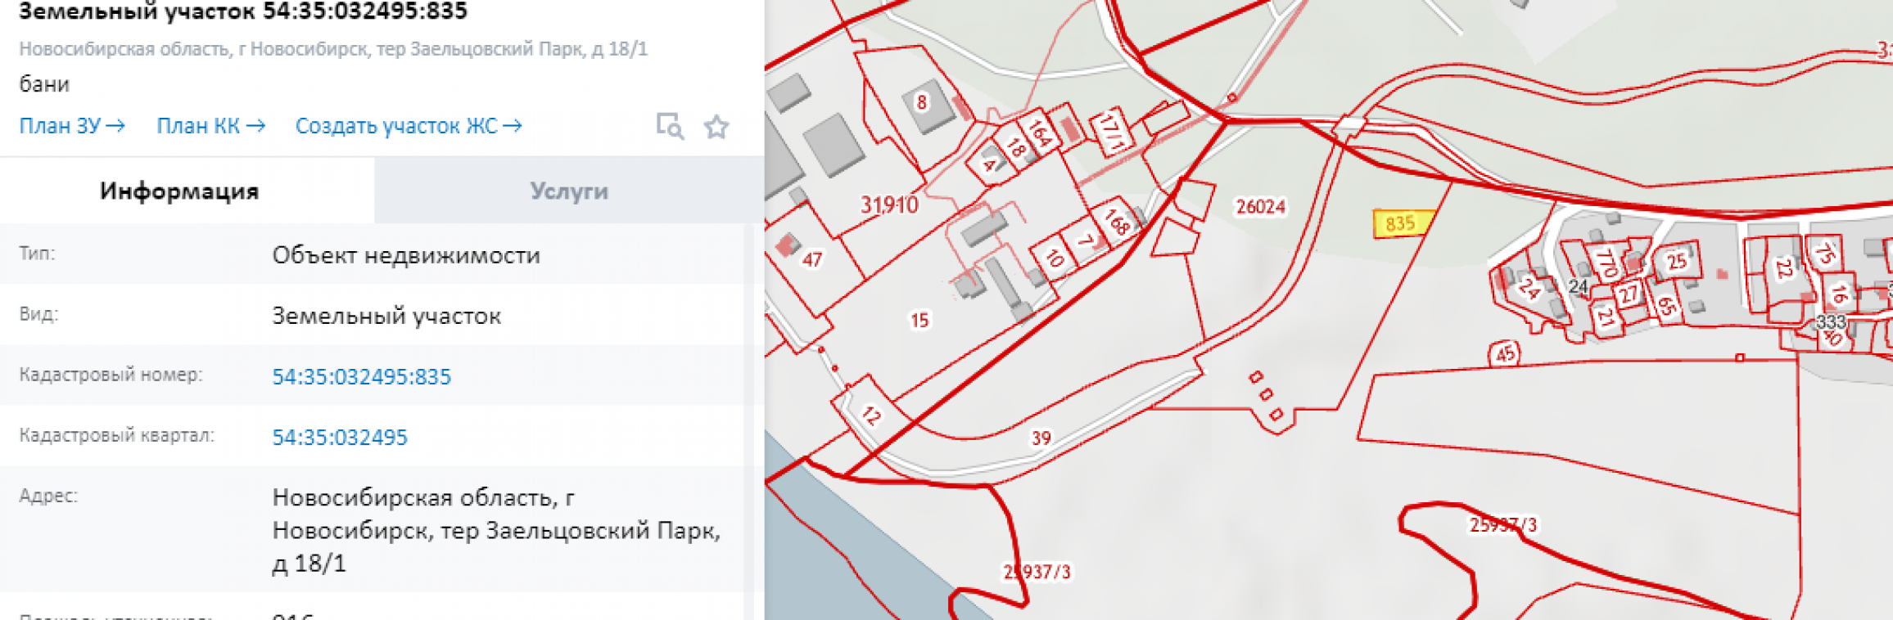This screenshot has width=1893, height=620.
Task: Select parcel labeled 164 on map
Action: 1039,133
